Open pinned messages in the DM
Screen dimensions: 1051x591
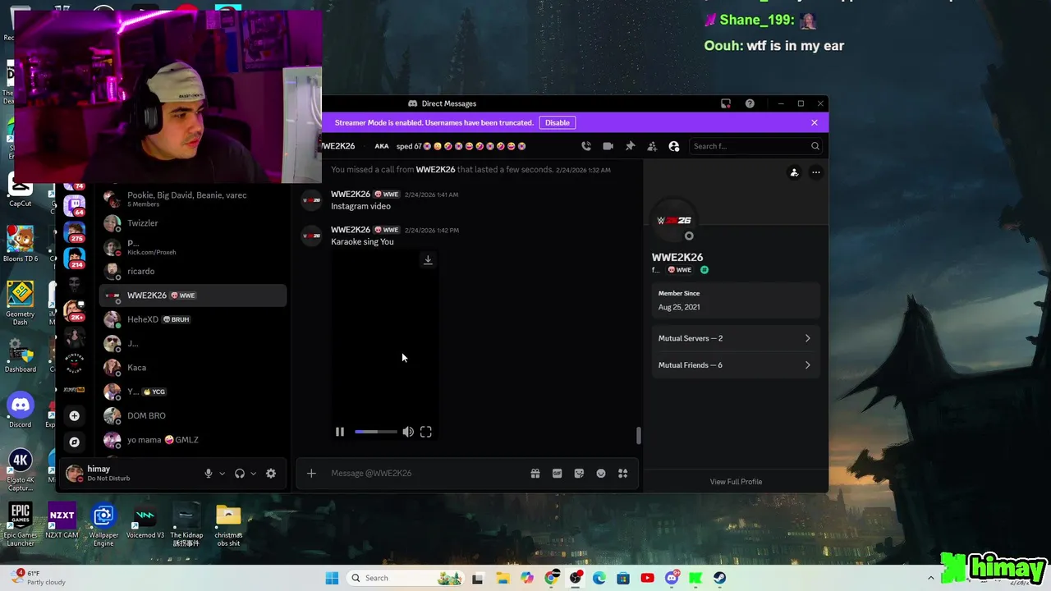(630, 146)
